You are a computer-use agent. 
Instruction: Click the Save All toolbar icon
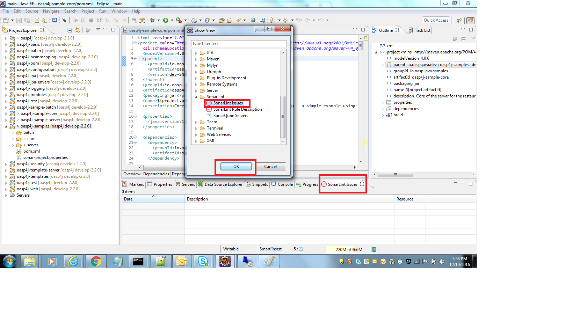(27, 20)
